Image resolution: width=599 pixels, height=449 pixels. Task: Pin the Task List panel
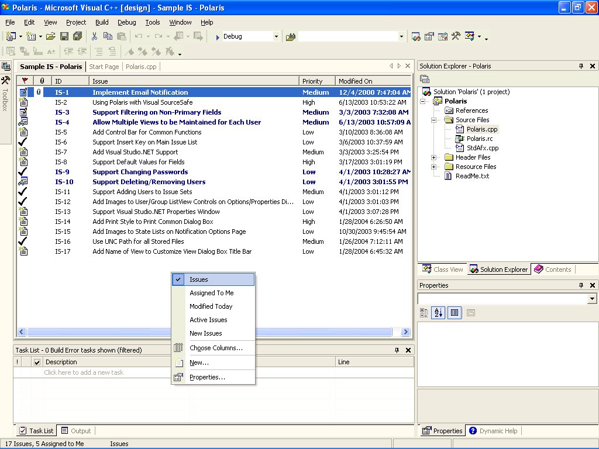(397, 350)
